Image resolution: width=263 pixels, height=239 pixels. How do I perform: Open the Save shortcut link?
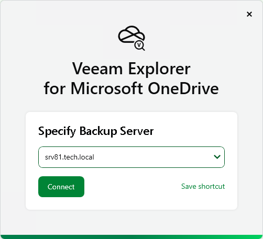[203, 186]
